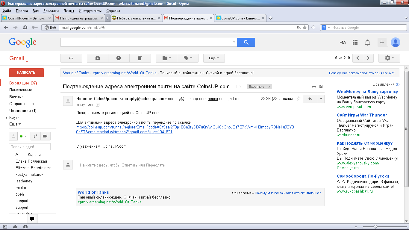The image size is (409, 230).
Task: Open the Gmail settings gear menu
Action: tap(389, 58)
